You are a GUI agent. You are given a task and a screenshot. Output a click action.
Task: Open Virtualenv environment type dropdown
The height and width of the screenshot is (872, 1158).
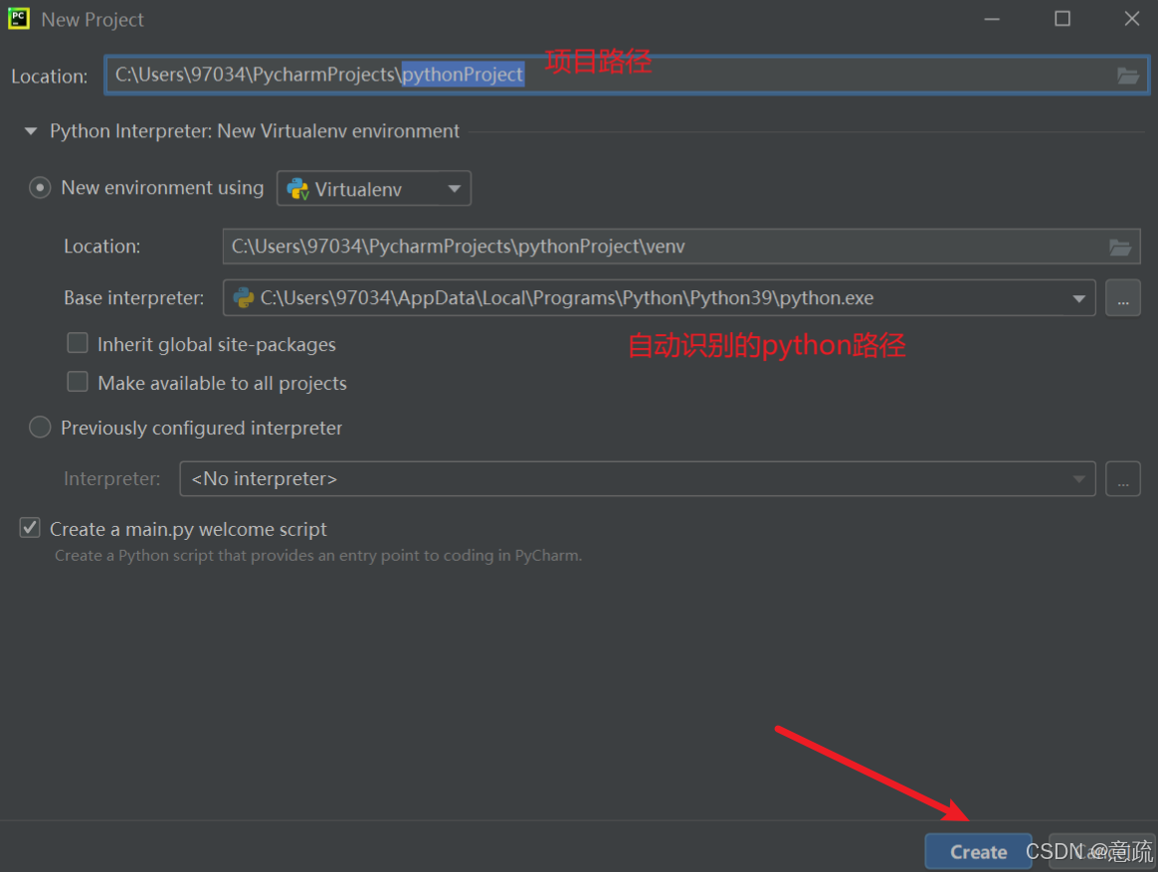point(374,189)
